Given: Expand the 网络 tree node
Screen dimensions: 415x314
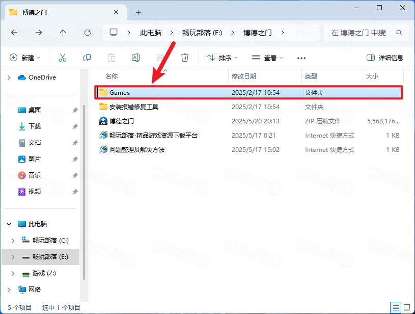Looking at the screenshot, I should tap(9, 290).
